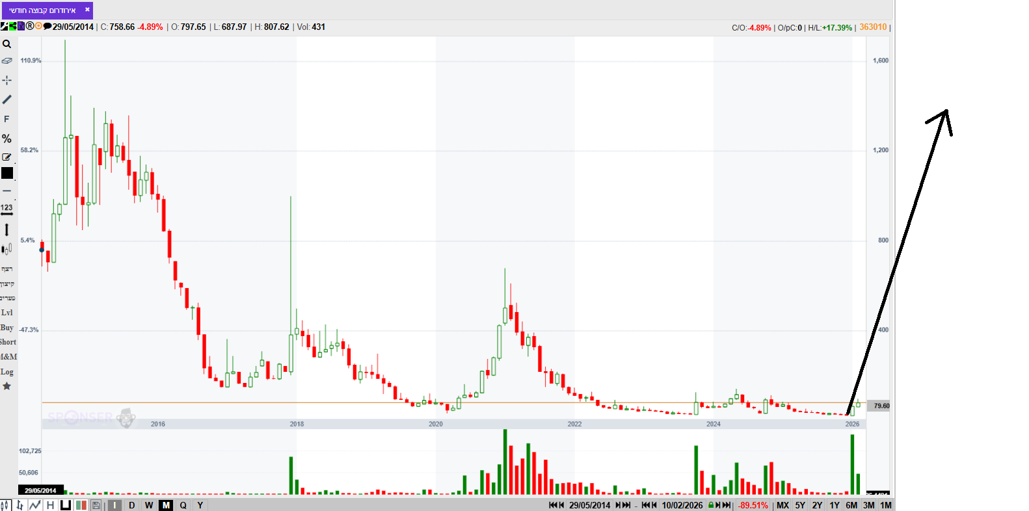This screenshot has height=511, width=1029.
Task: Pick the black drawing color swatch
Action: point(7,173)
